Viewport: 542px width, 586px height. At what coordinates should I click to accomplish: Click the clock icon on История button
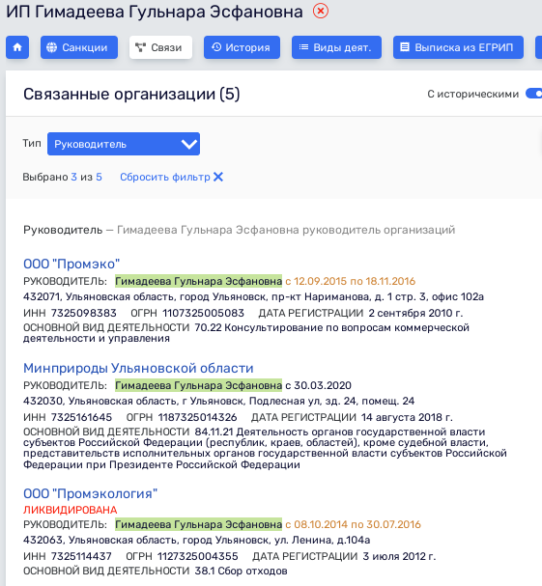point(216,47)
